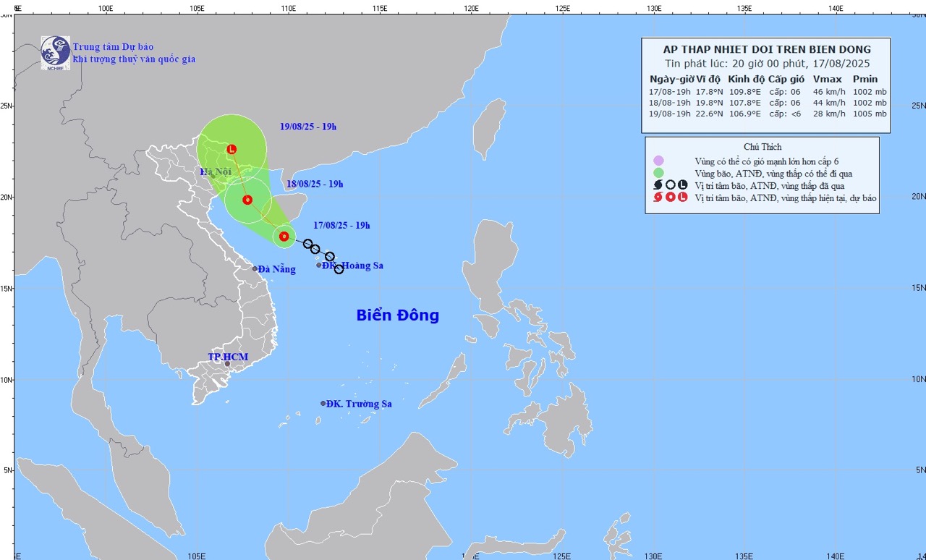Click the '18/08-19h' table cell
The image size is (926, 560).
click(x=670, y=103)
